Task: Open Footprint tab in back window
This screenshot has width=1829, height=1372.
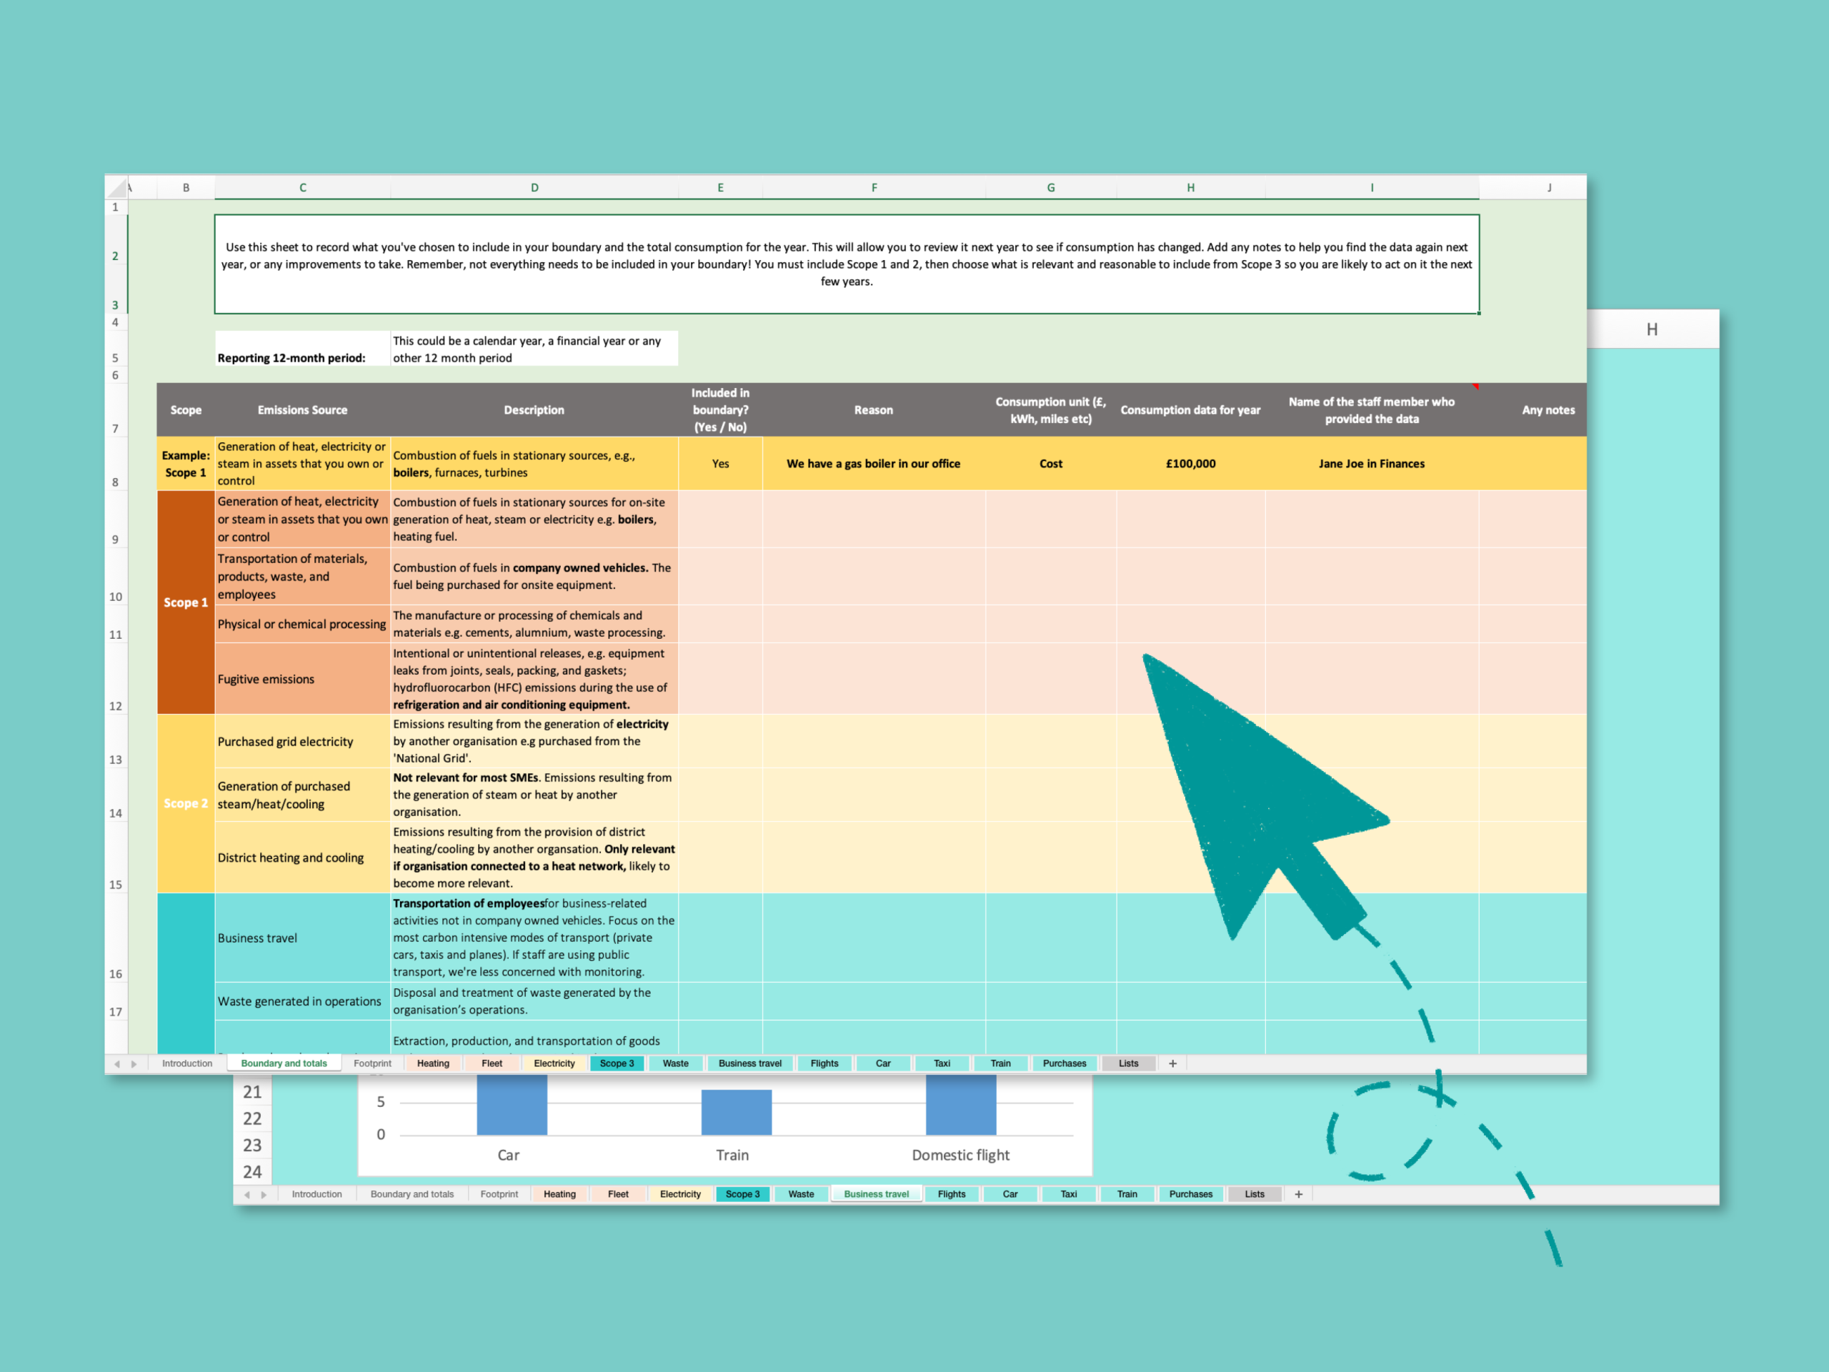Action: (x=499, y=1194)
